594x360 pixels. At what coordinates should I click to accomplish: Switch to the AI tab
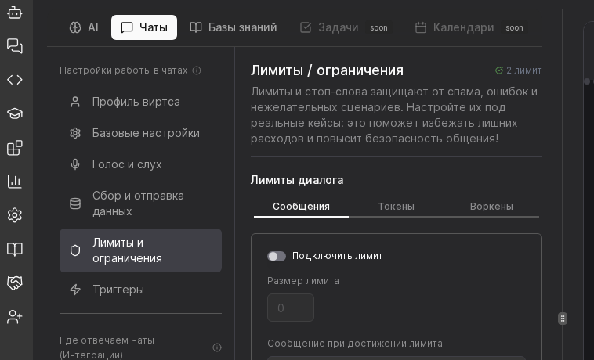point(84,27)
